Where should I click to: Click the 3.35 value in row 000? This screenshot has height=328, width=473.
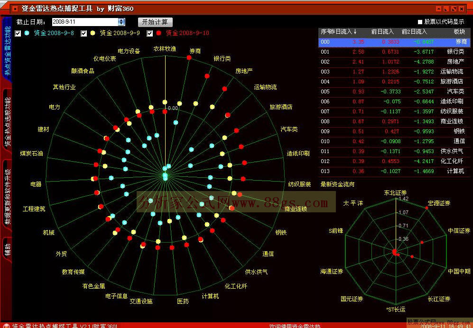[x=358, y=42]
